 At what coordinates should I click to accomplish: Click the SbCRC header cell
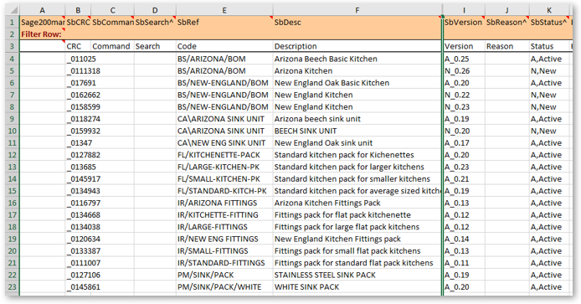tap(78, 23)
